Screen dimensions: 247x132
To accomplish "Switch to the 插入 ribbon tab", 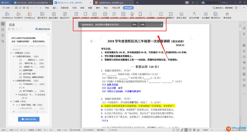I will tap(55, 7).
